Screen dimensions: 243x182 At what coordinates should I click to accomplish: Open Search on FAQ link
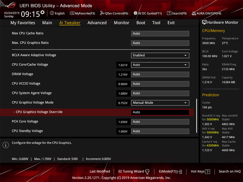click(x=230, y=172)
